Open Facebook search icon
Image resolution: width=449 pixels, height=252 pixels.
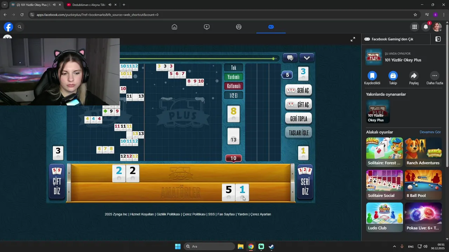pyautogui.click(x=20, y=27)
